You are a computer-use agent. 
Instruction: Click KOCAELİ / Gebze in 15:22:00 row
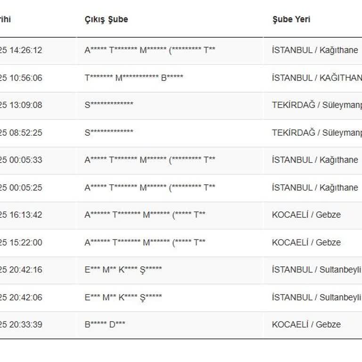tap(306, 243)
